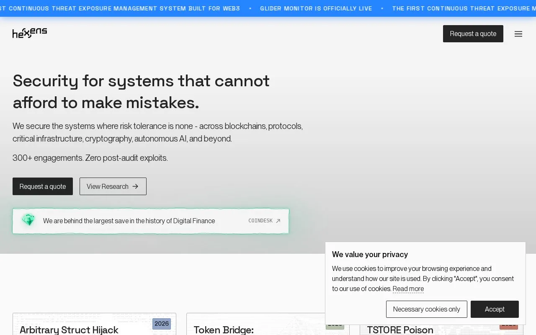Screen dimensions: 536x335
Task: Choose Necessary cookies only
Action: pyautogui.click(x=427, y=309)
